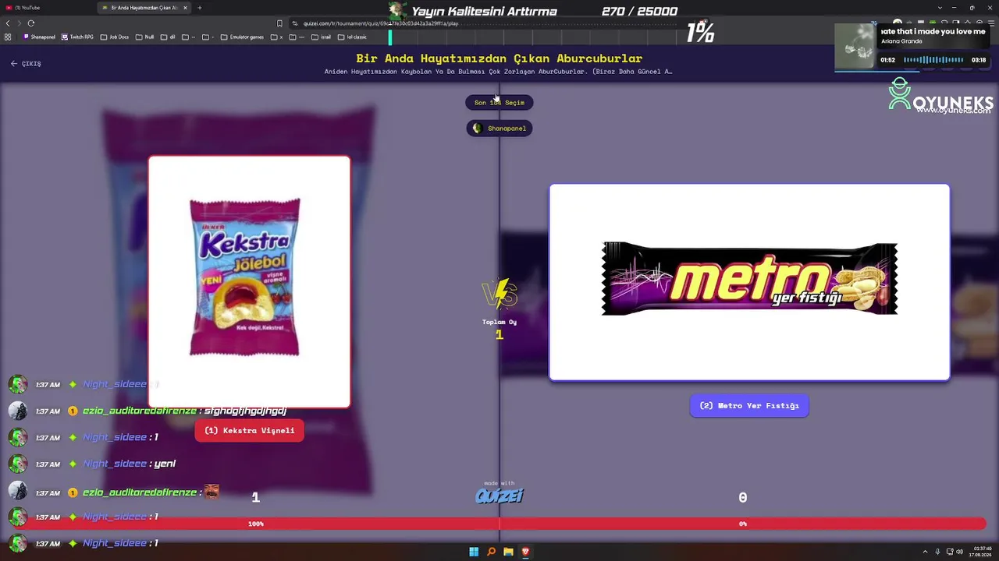This screenshot has width=999, height=561.
Task: Seek in the music waveform progress bar
Action: [933, 60]
